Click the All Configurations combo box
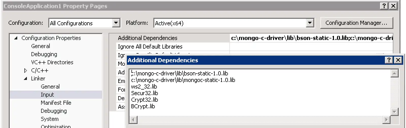 point(84,23)
